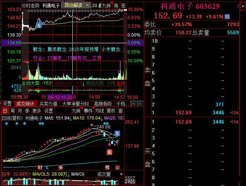
Task: Open the 异动解读 tab
Action: pyautogui.click(x=73, y=5)
